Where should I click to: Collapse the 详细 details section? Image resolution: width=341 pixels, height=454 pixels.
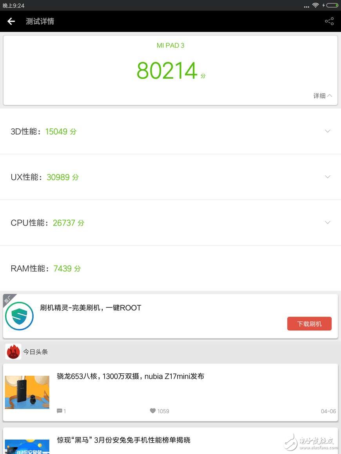click(x=322, y=95)
